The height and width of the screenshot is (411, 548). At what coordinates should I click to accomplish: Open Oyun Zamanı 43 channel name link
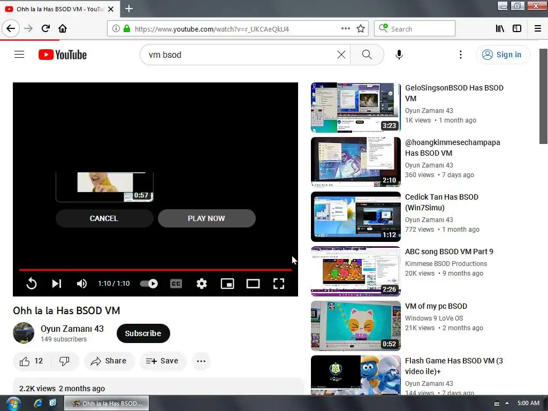[x=72, y=329]
